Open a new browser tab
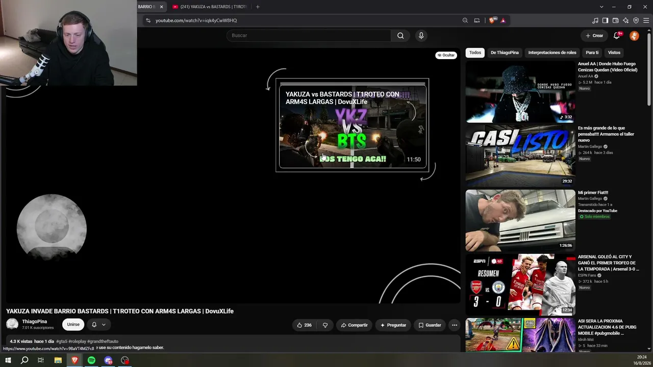Viewport: 653px width, 367px height. (258, 7)
